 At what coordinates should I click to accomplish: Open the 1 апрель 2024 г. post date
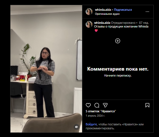click(x=95, y=116)
